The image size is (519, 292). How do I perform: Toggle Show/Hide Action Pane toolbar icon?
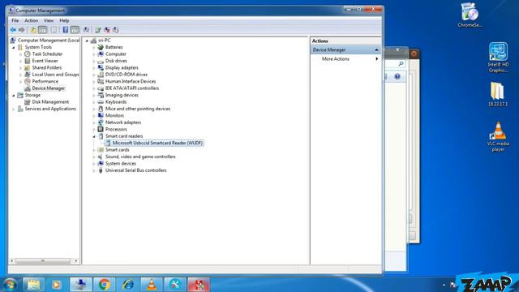point(75,30)
